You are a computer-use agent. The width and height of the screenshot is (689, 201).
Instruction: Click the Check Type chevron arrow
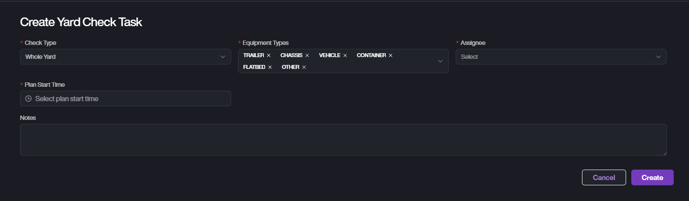click(222, 57)
